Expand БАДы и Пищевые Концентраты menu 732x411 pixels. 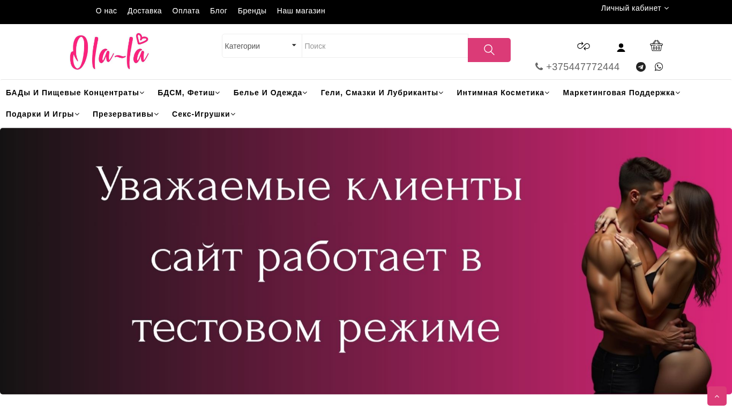[x=75, y=93]
